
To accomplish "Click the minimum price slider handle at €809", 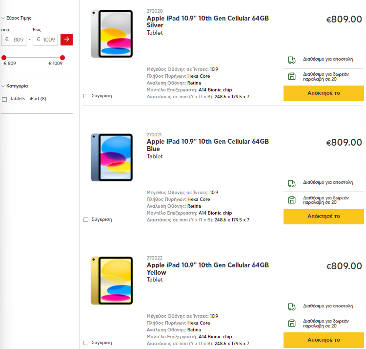I will (4, 58).
